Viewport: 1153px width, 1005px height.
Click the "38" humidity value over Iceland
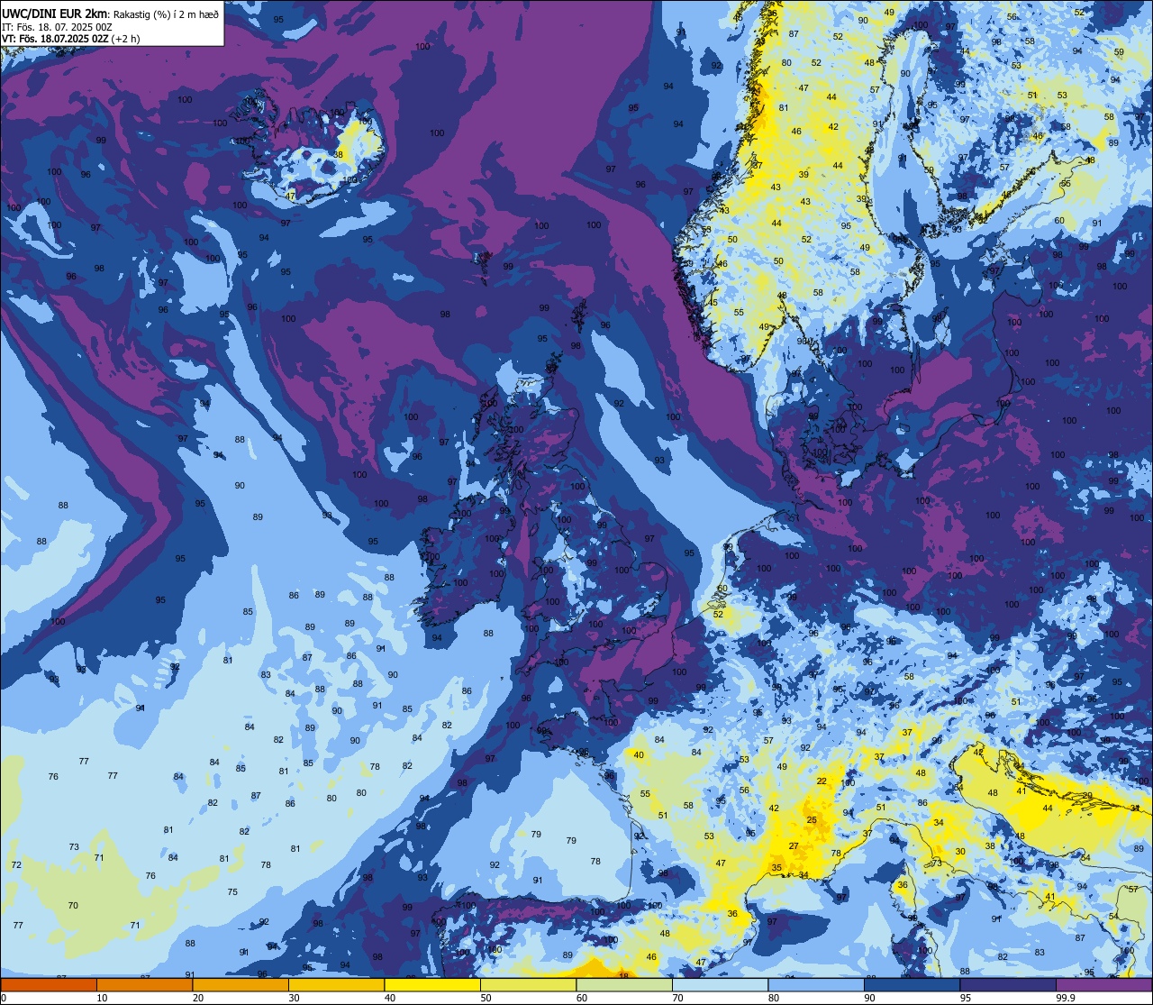339,155
